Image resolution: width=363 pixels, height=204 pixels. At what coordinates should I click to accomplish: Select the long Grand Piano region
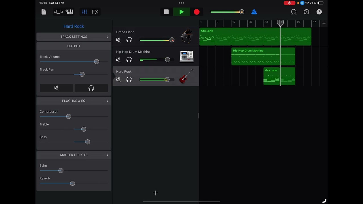255,37
